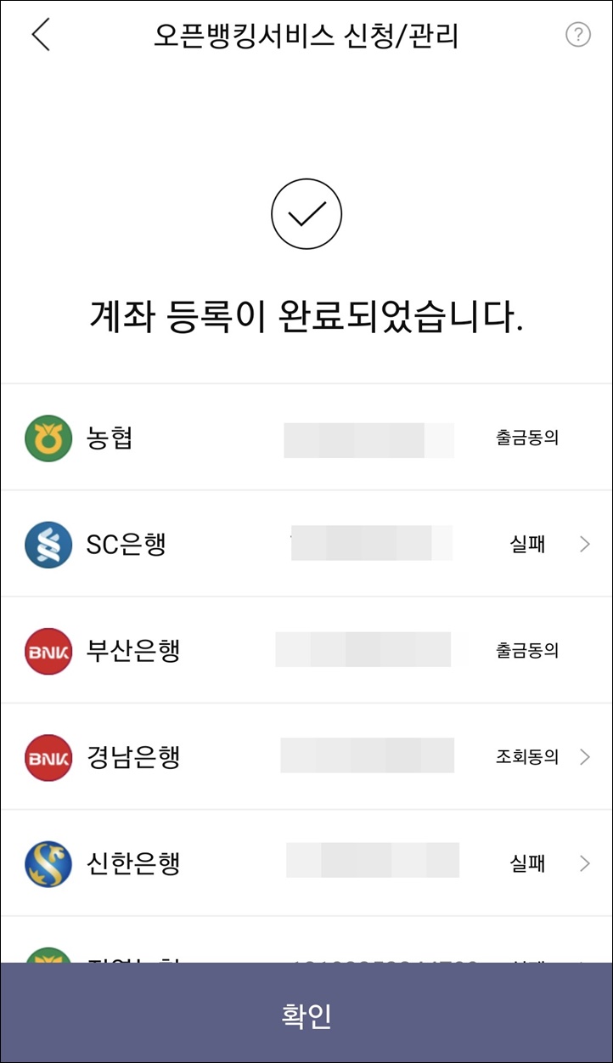613x1063 pixels.
Task: Tap the 경남은행 BNK logo
Action: coord(48,757)
